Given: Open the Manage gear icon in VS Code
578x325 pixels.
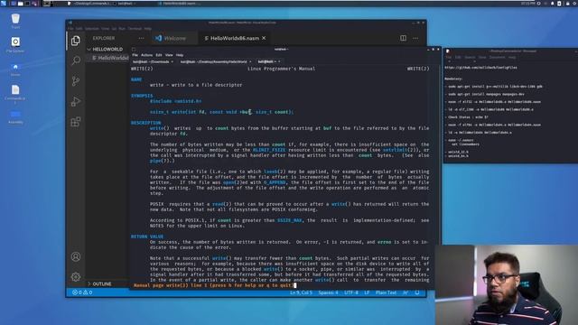Looking at the screenshot, I should pyautogui.click(x=76, y=276).
